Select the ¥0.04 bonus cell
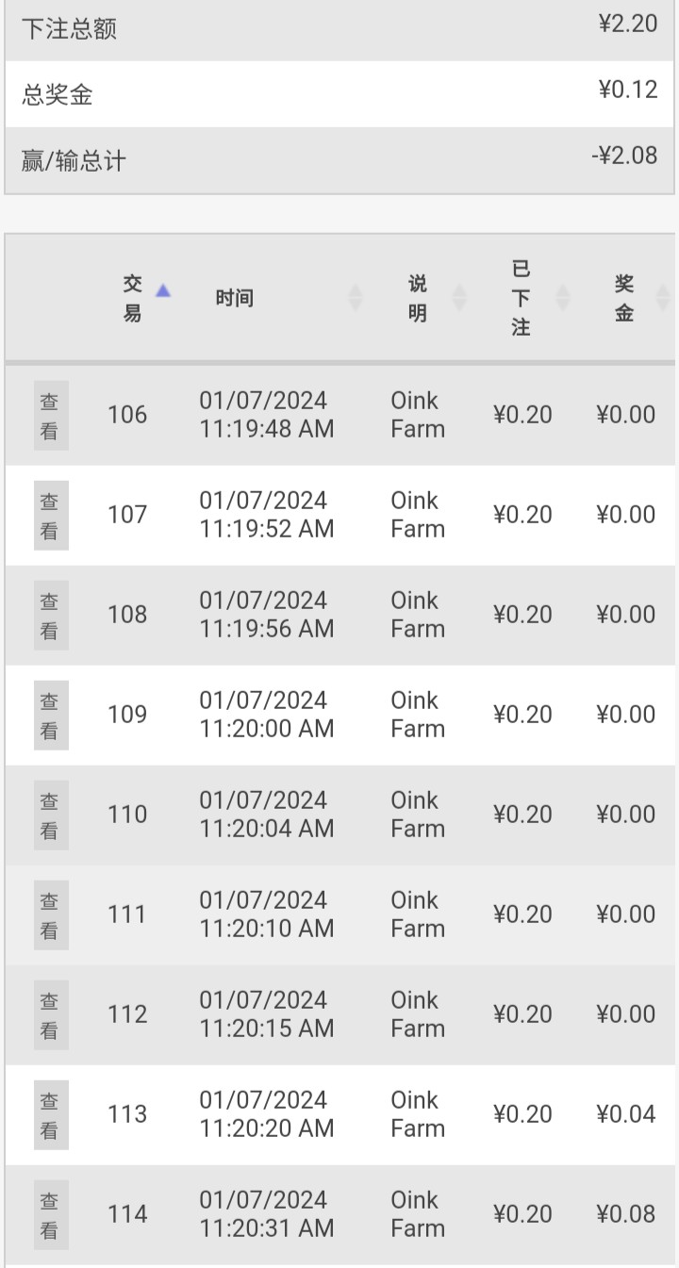679x1268 pixels. coord(625,1114)
